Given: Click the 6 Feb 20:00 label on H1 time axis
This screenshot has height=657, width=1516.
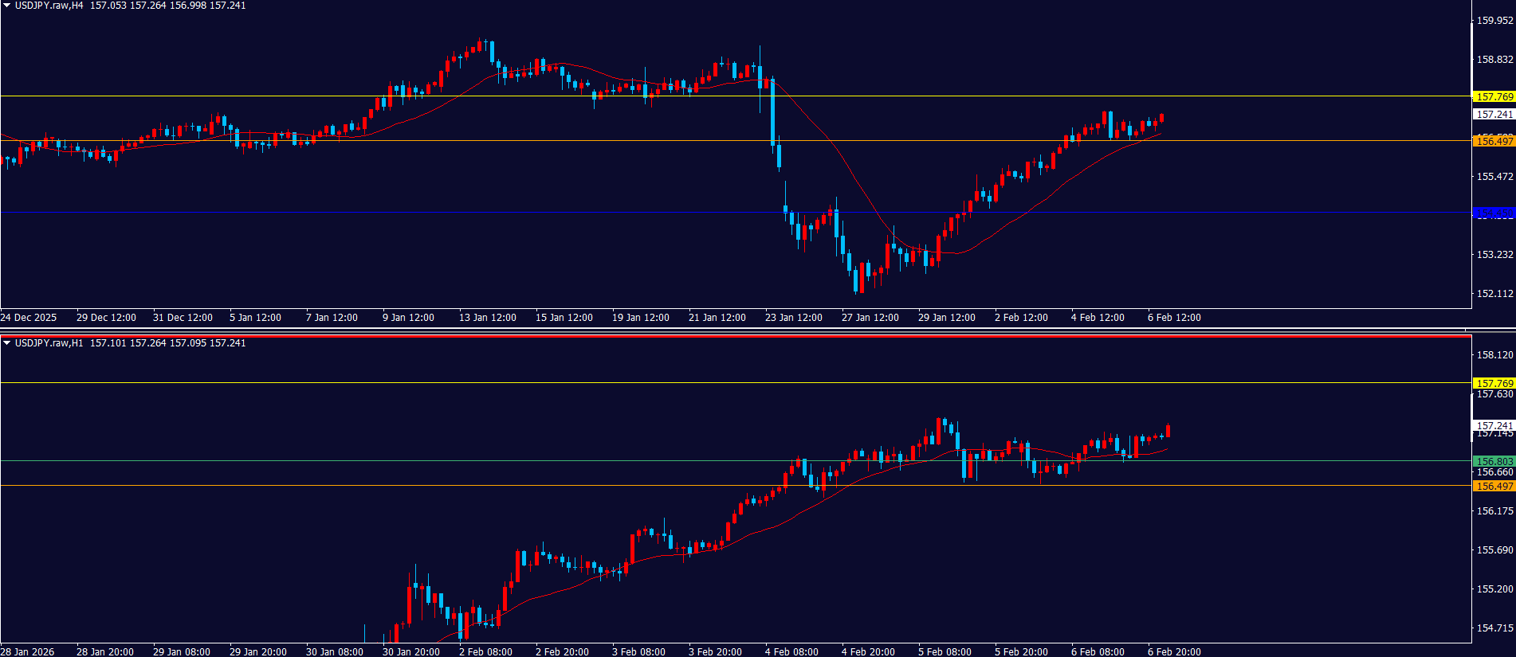Looking at the screenshot, I should [1174, 651].
